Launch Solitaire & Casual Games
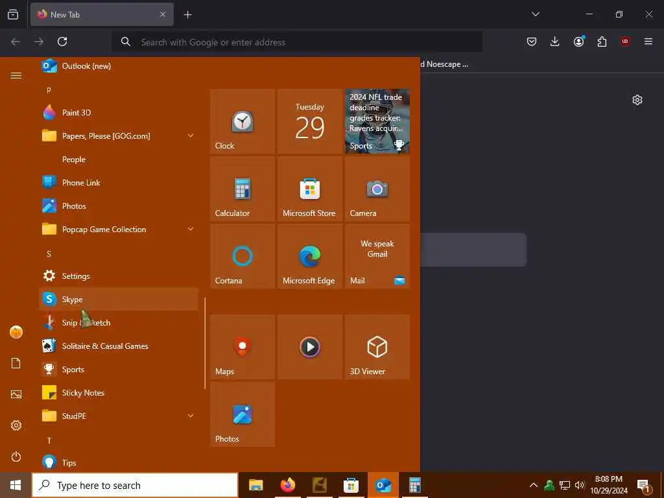The height and width of the screenshot is (498, 664). point(119,346)
